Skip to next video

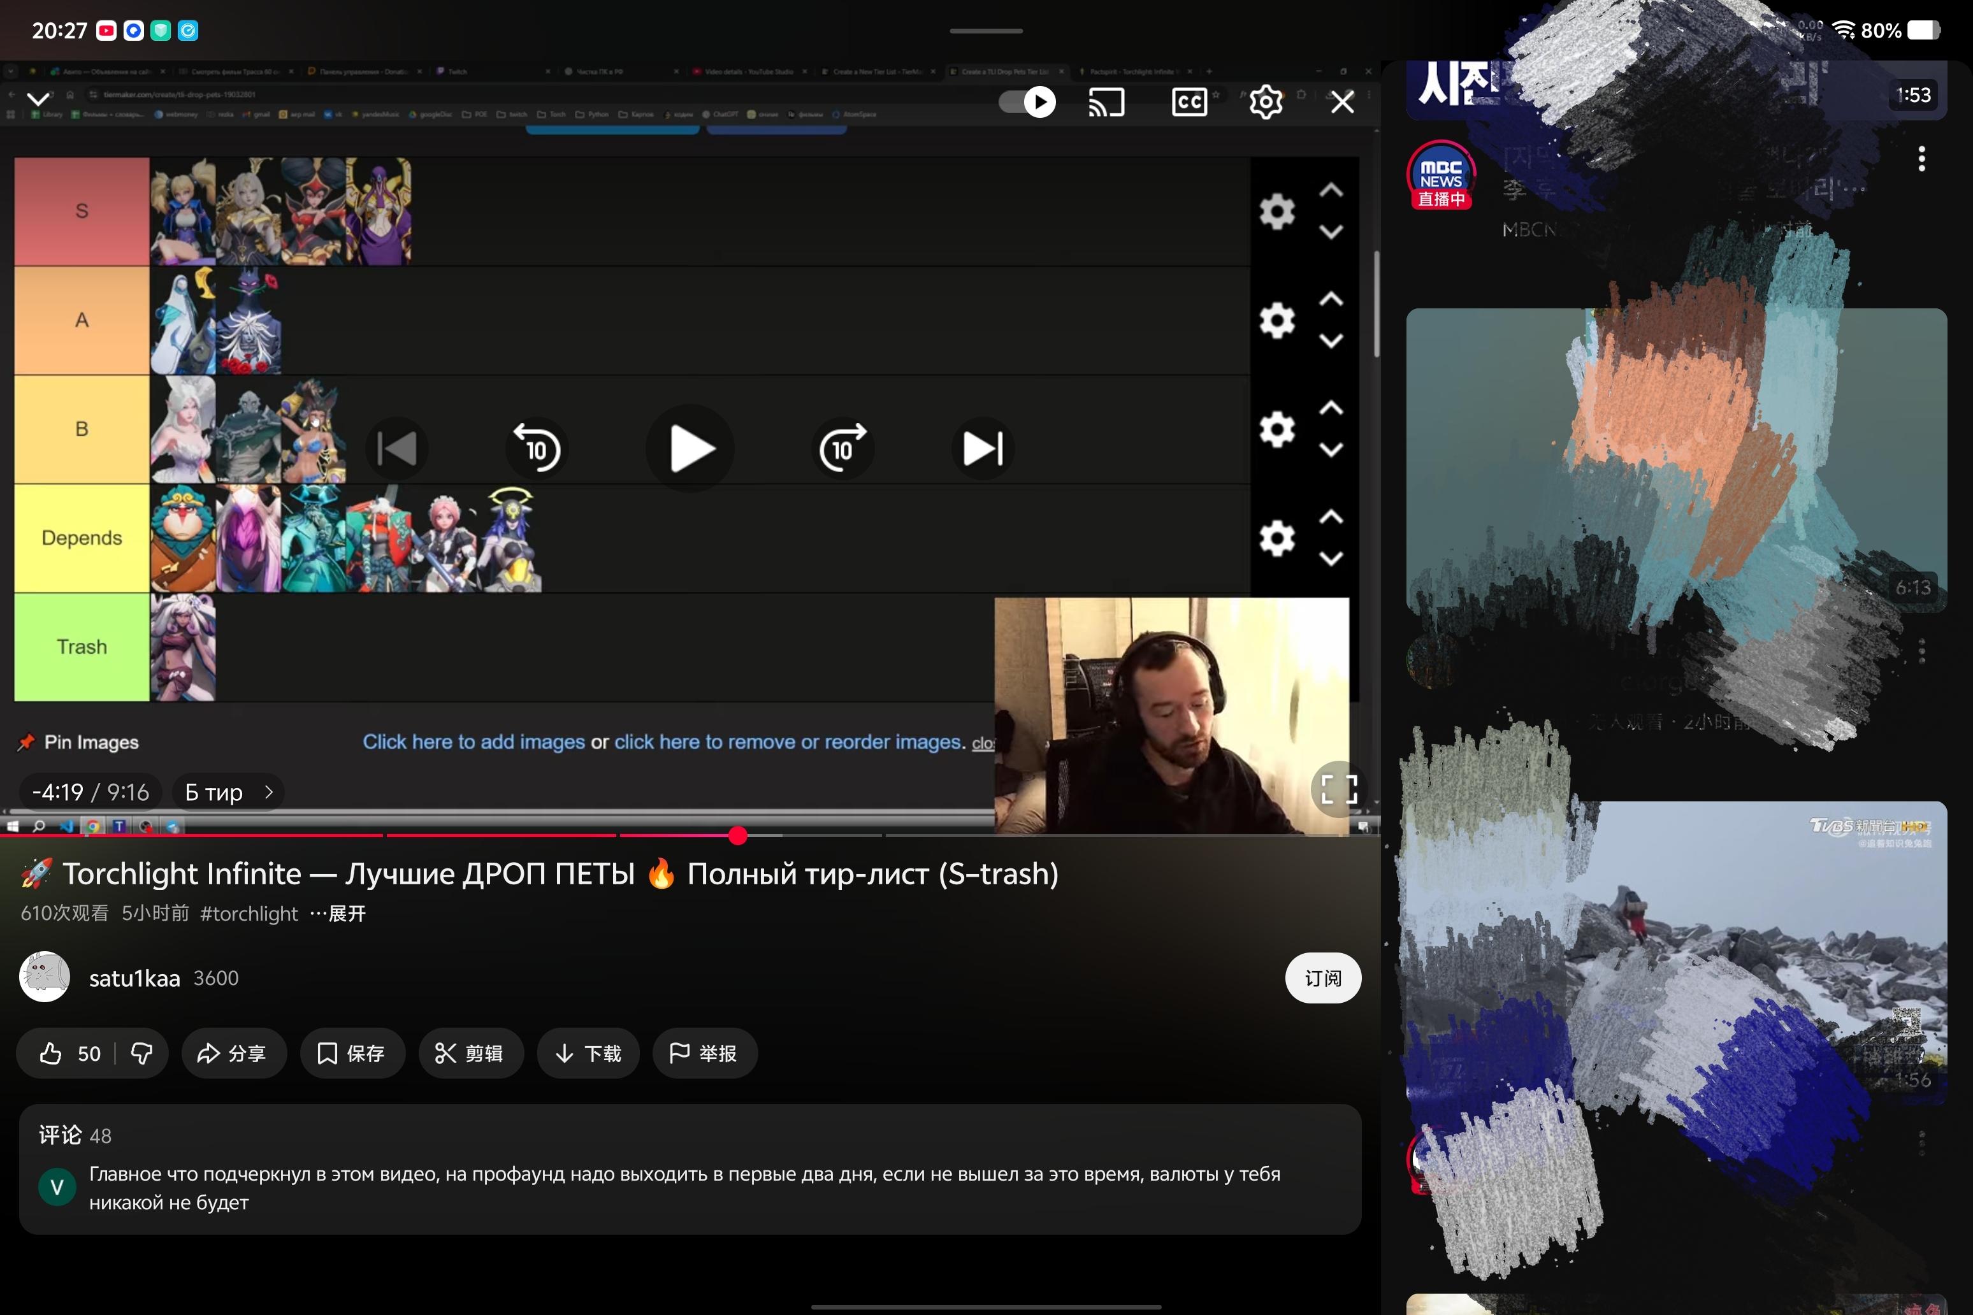[982, 449]
